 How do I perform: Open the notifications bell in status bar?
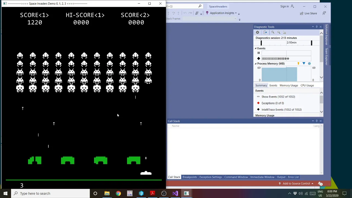320,184
